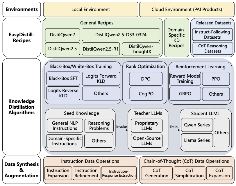This screenshot has width=236, height=186.
Task: Select the Llama Series box
Action: 197,140
